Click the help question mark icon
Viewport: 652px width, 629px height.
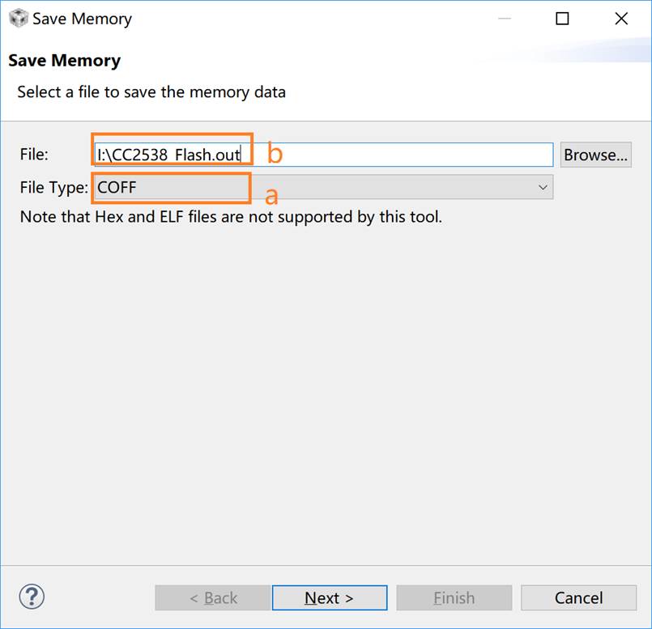[x=31, y=597]
